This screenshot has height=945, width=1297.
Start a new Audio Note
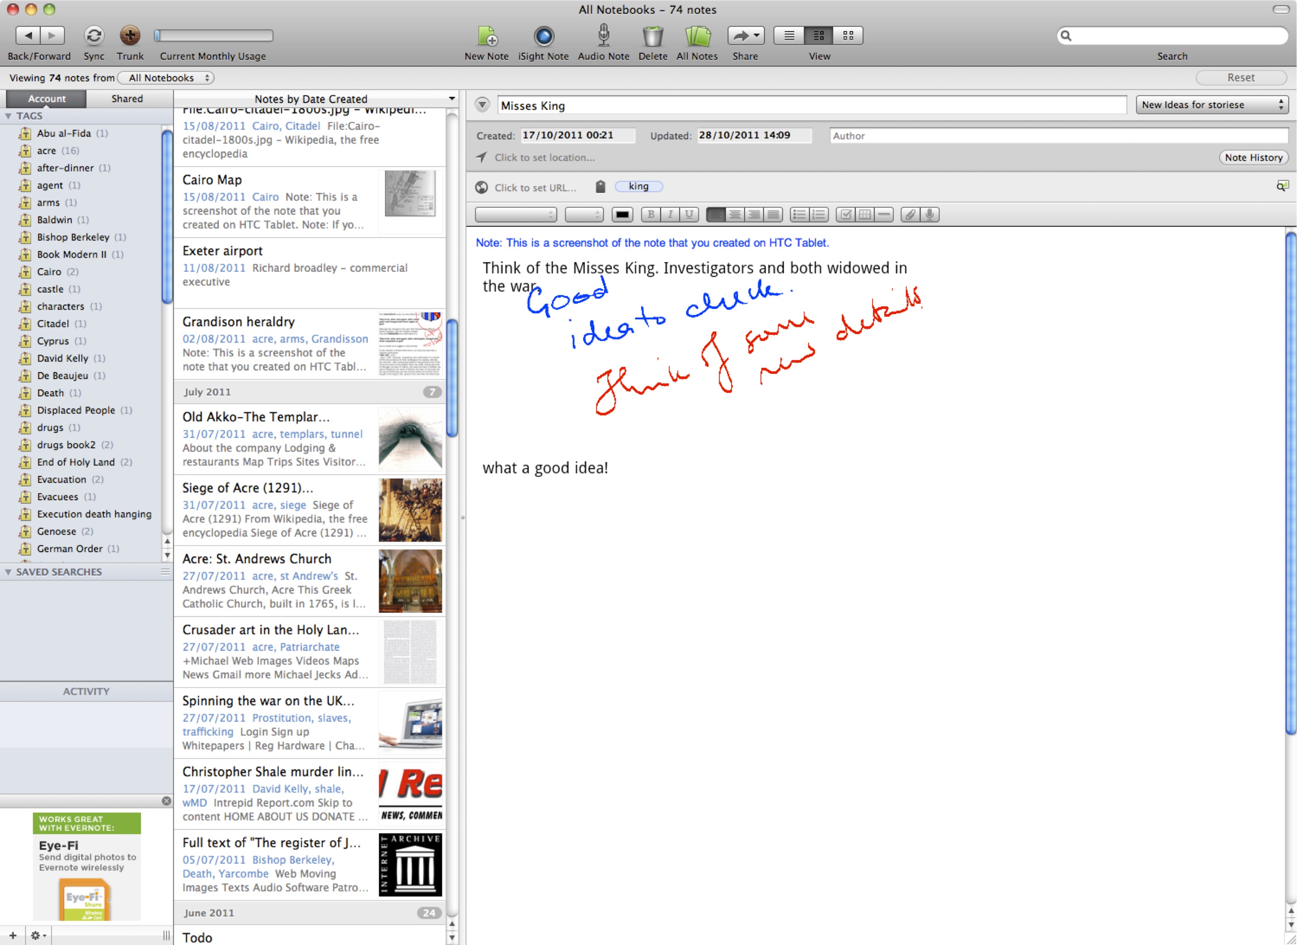(x=603, y=36)
